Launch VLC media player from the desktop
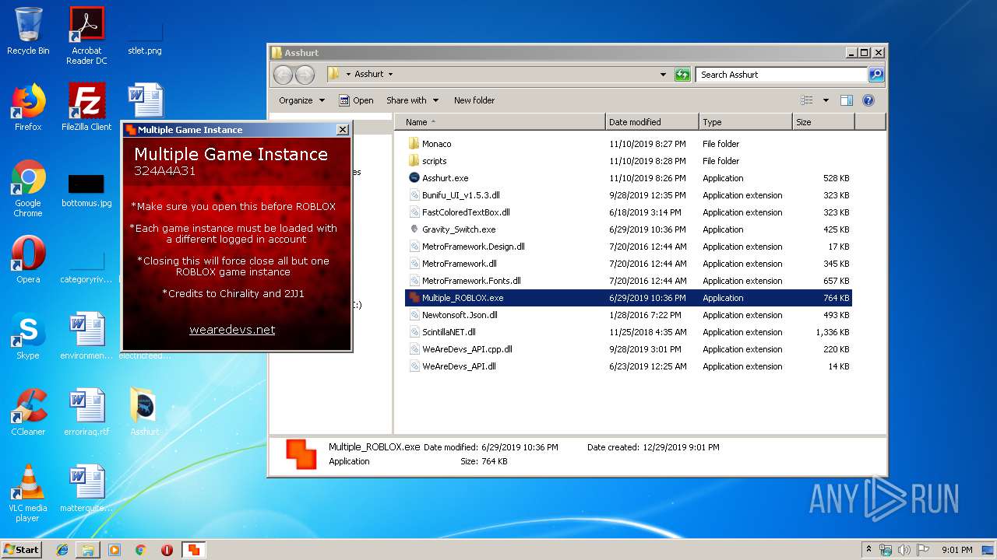997x560 pixels. (28, 493)
